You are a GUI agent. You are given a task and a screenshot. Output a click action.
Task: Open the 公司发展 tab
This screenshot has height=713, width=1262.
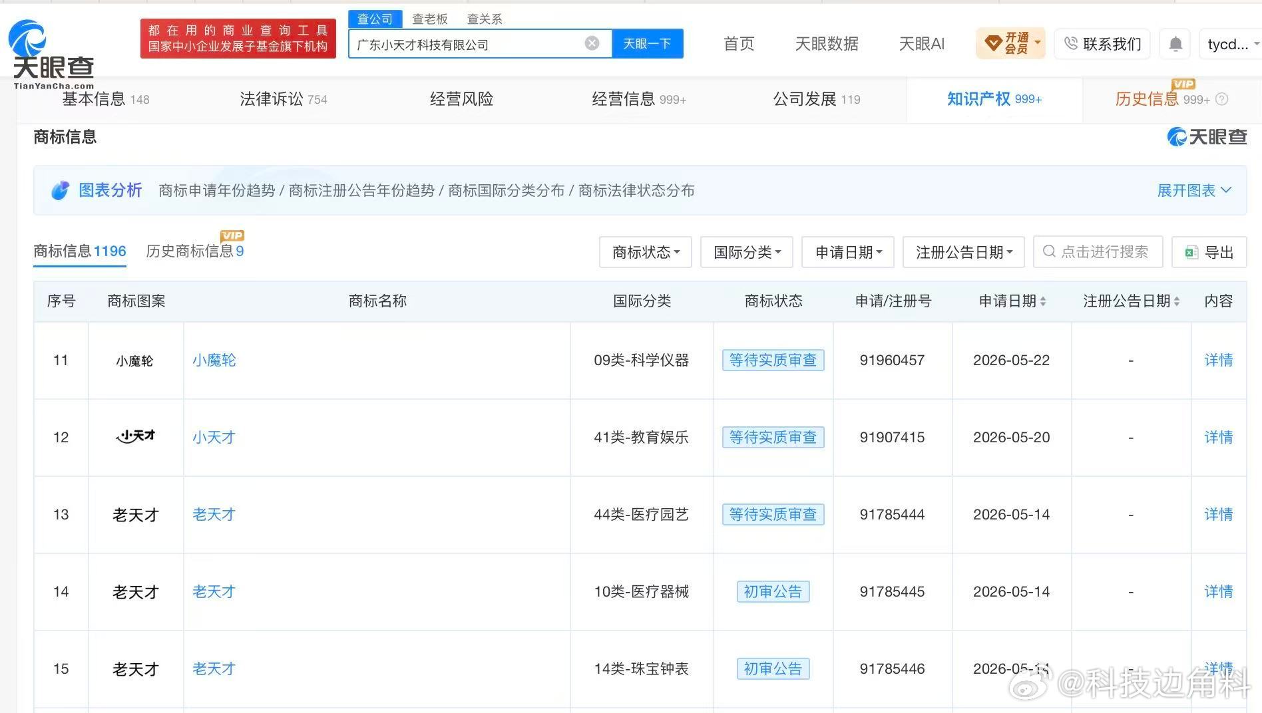817,99
